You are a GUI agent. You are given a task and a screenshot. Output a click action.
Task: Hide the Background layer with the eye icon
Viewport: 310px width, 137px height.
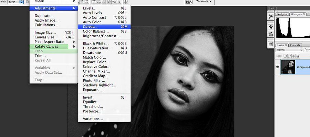click(278, 67)
